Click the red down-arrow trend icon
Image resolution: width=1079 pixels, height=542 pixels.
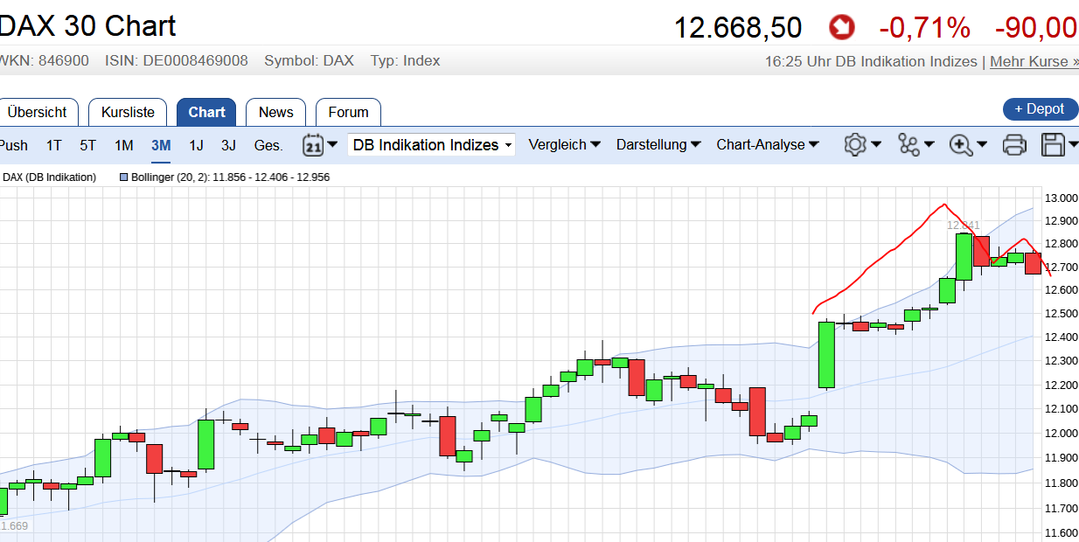842,27
